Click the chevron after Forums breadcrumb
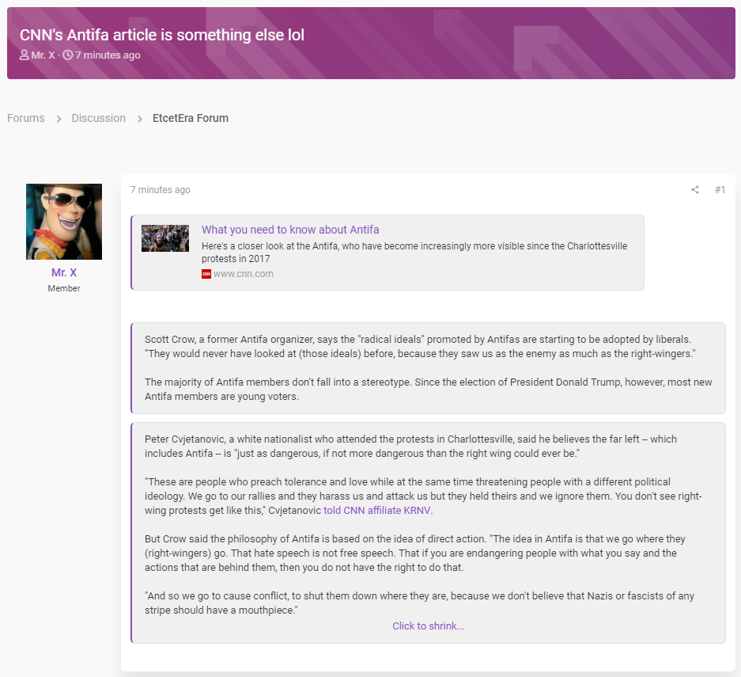741x677 pixels. tap(59, 119)
